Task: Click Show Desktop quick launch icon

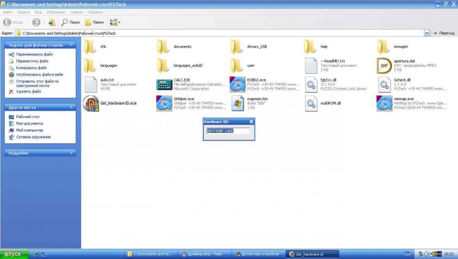Action: (x=44, y=254)
